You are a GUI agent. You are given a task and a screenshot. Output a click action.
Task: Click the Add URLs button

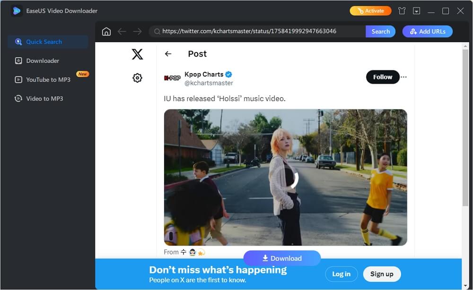pos(428,31)
